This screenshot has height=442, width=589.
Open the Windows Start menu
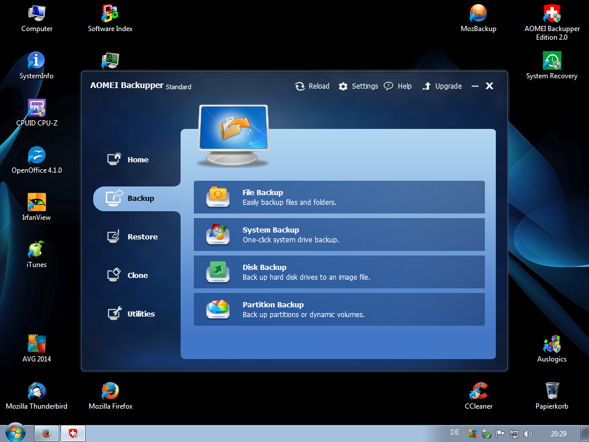[16, 433]
